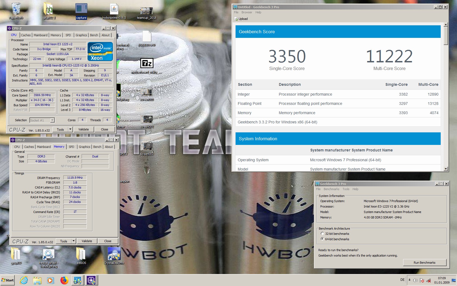Open Windows Media Player from the taskbar
Screen dimensions: 457x286
pyautogui.click(x=51, y=280)
